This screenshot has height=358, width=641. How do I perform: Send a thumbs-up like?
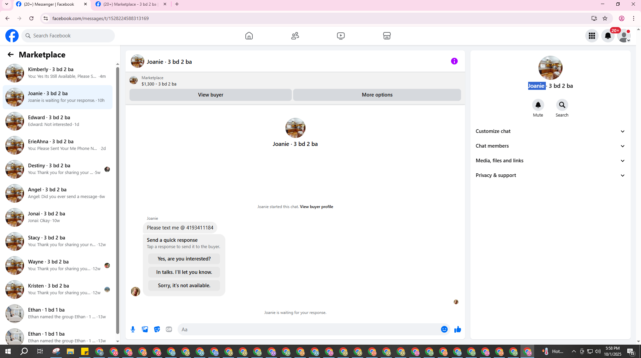click(457, 329)
